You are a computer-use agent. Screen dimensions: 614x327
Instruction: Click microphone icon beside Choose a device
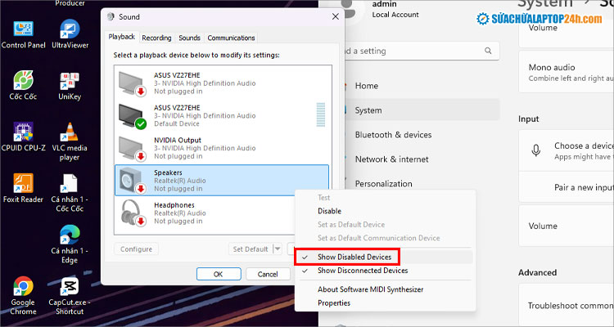point(536,150)
